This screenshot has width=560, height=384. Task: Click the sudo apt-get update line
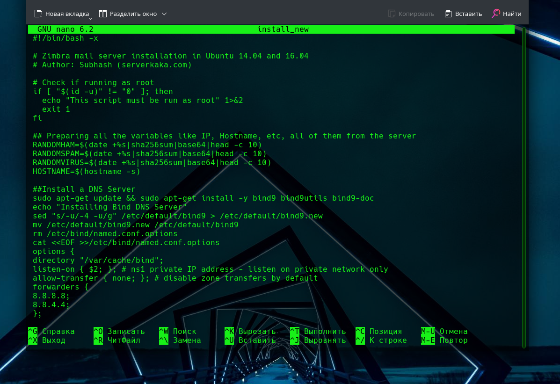coord(204,198)
